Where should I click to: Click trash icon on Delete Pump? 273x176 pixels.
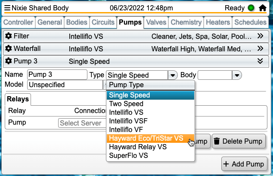pyautogui.click(x=217, y=141)
